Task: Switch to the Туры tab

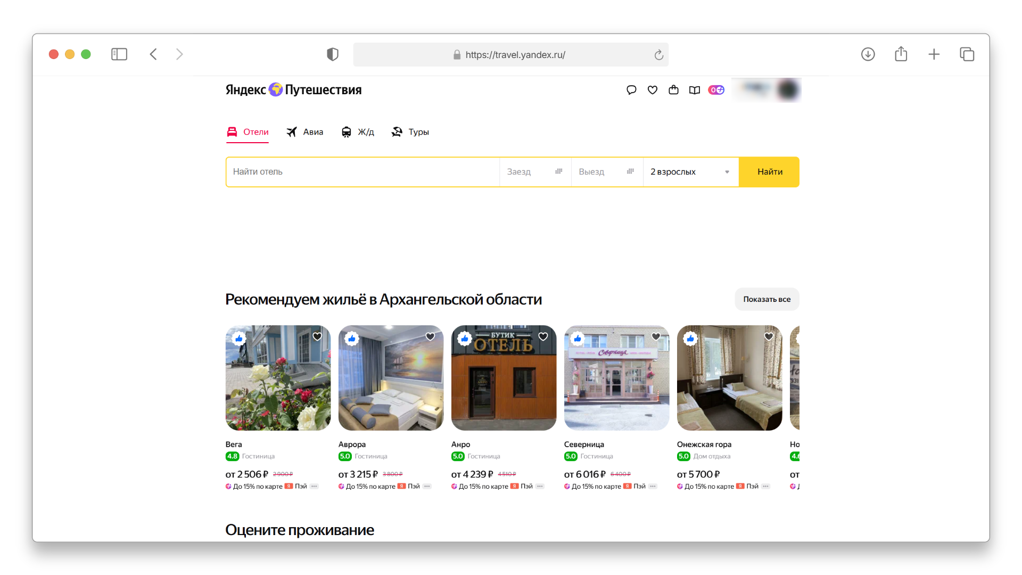Action: point(410,132)
